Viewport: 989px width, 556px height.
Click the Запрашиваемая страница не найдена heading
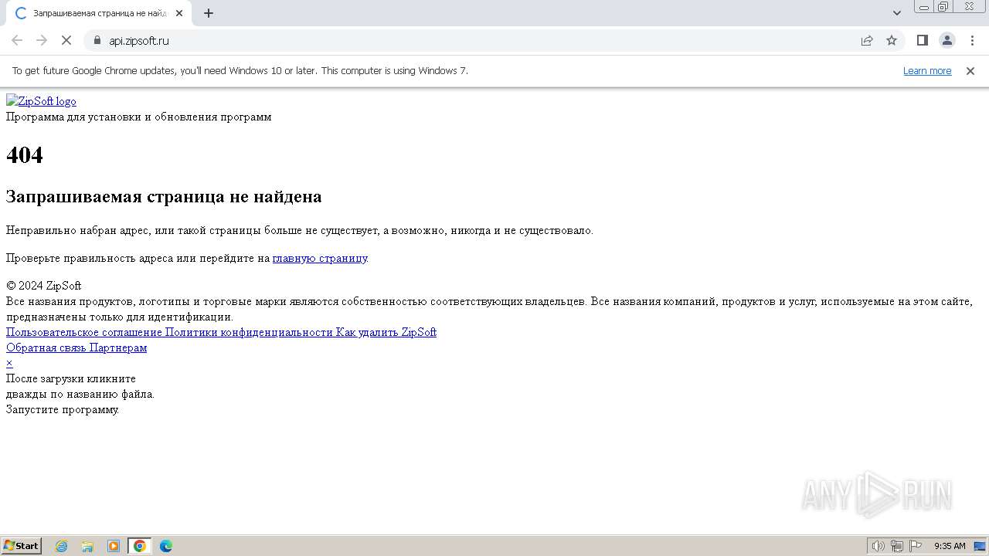(x=164, y=196)
